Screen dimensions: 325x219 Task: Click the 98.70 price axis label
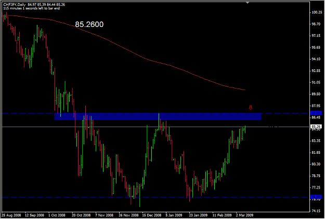tap(316, 24)
